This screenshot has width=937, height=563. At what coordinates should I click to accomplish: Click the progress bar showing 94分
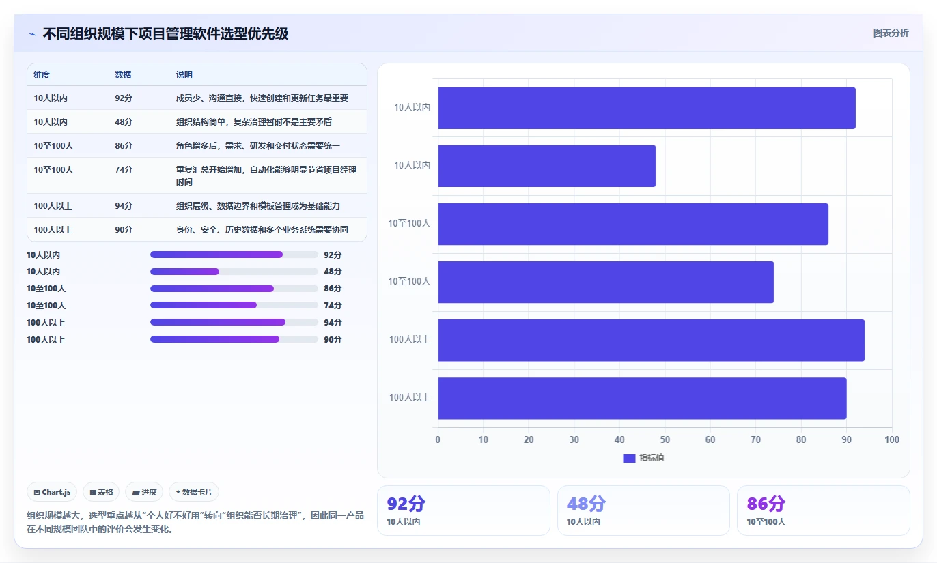(234, 322)
